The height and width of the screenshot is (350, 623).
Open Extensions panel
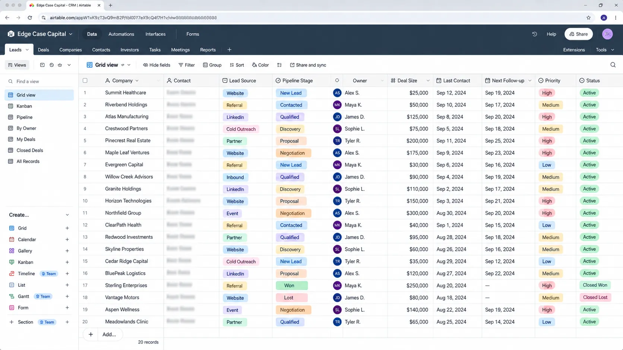[574, 49]
